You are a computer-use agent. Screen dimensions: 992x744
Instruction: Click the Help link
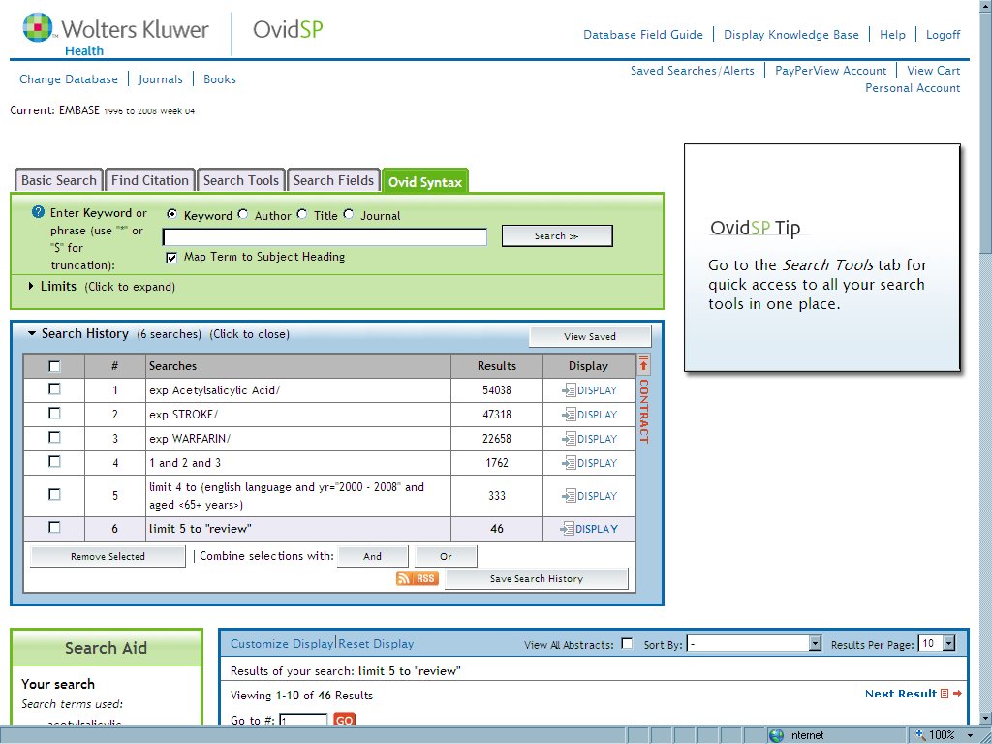point(892,35)
